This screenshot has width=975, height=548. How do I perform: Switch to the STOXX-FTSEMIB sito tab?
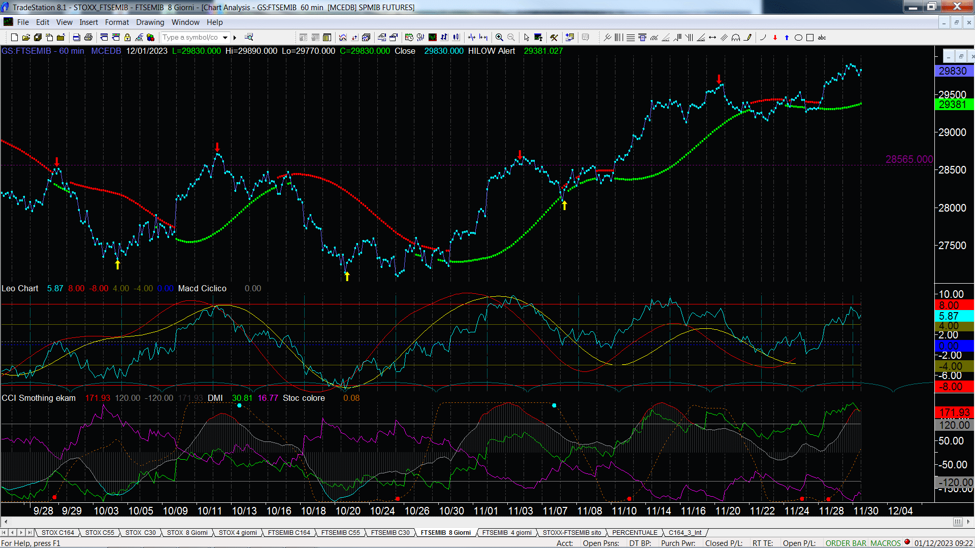tap(572, 533)
